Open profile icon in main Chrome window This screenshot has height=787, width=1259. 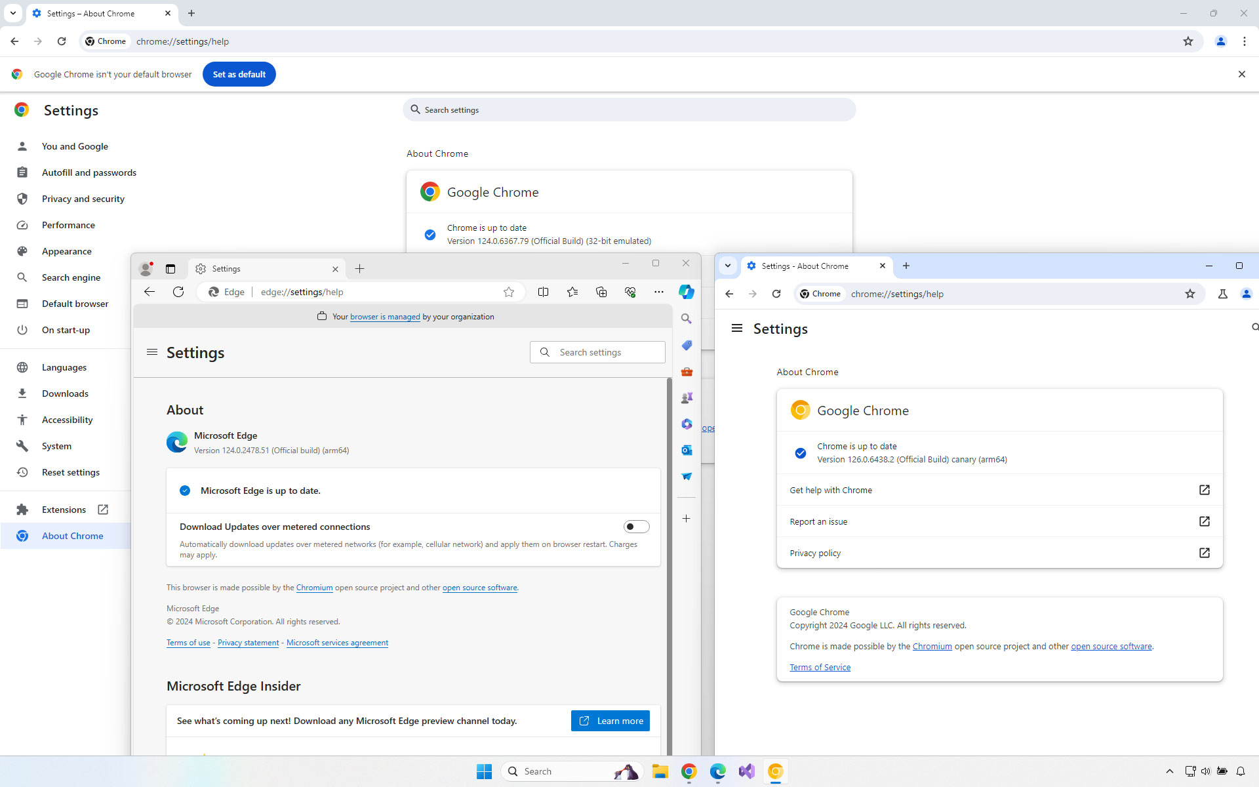[x=1221, y=41]
